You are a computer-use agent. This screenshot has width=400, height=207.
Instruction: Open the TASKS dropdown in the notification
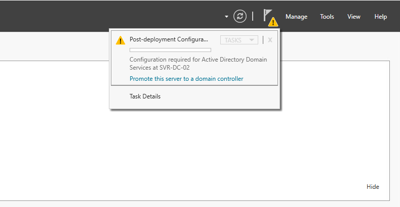coord(239,40)
